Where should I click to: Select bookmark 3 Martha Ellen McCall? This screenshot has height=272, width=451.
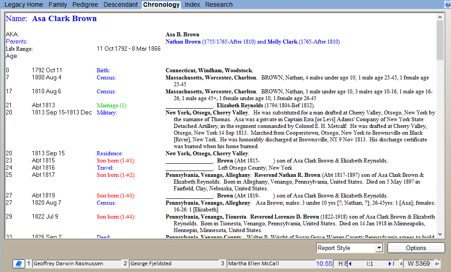(271, 263)
